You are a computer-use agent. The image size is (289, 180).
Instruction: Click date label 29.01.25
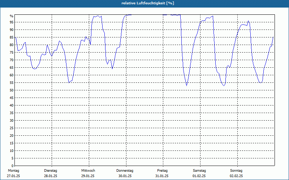click(88, 176)
